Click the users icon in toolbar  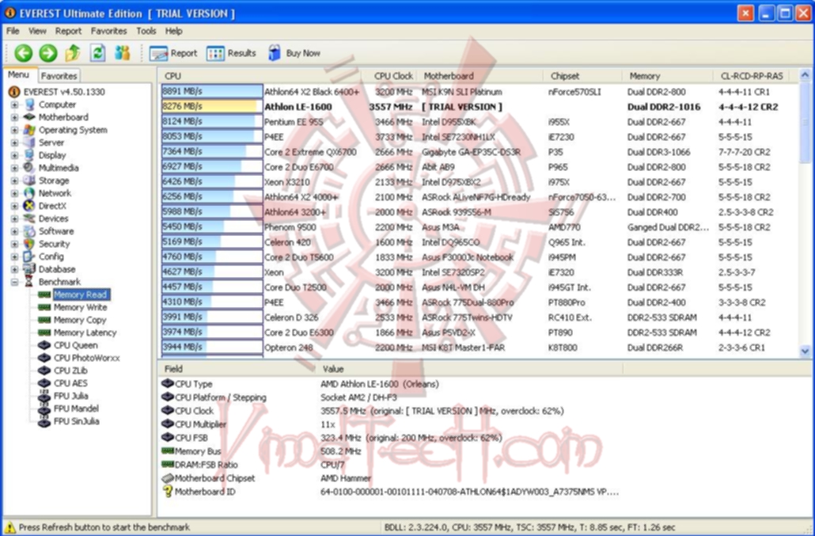(x=123, y=53)
